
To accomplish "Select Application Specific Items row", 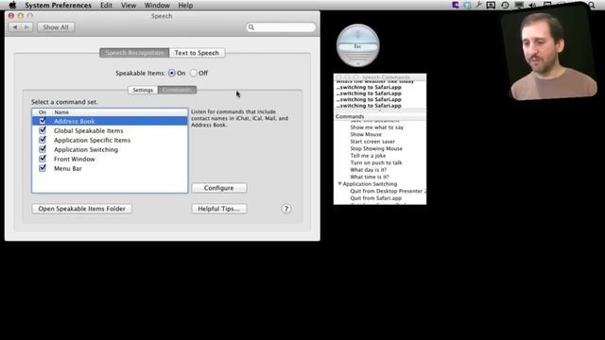I will point(110,140).
